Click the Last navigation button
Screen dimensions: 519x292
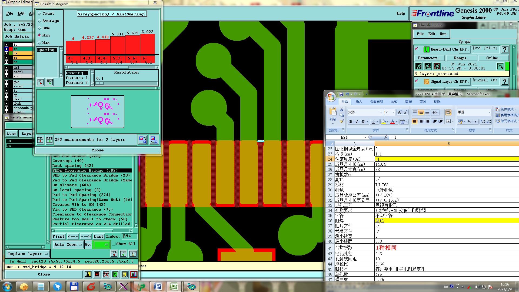click(98, 236)
